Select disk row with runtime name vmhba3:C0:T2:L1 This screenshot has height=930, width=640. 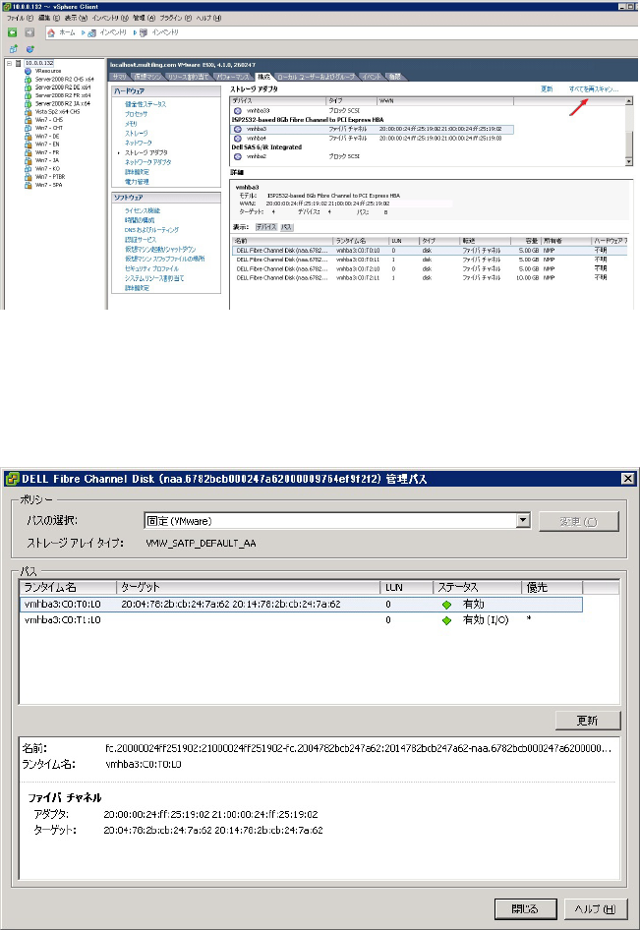coord(429,277)
